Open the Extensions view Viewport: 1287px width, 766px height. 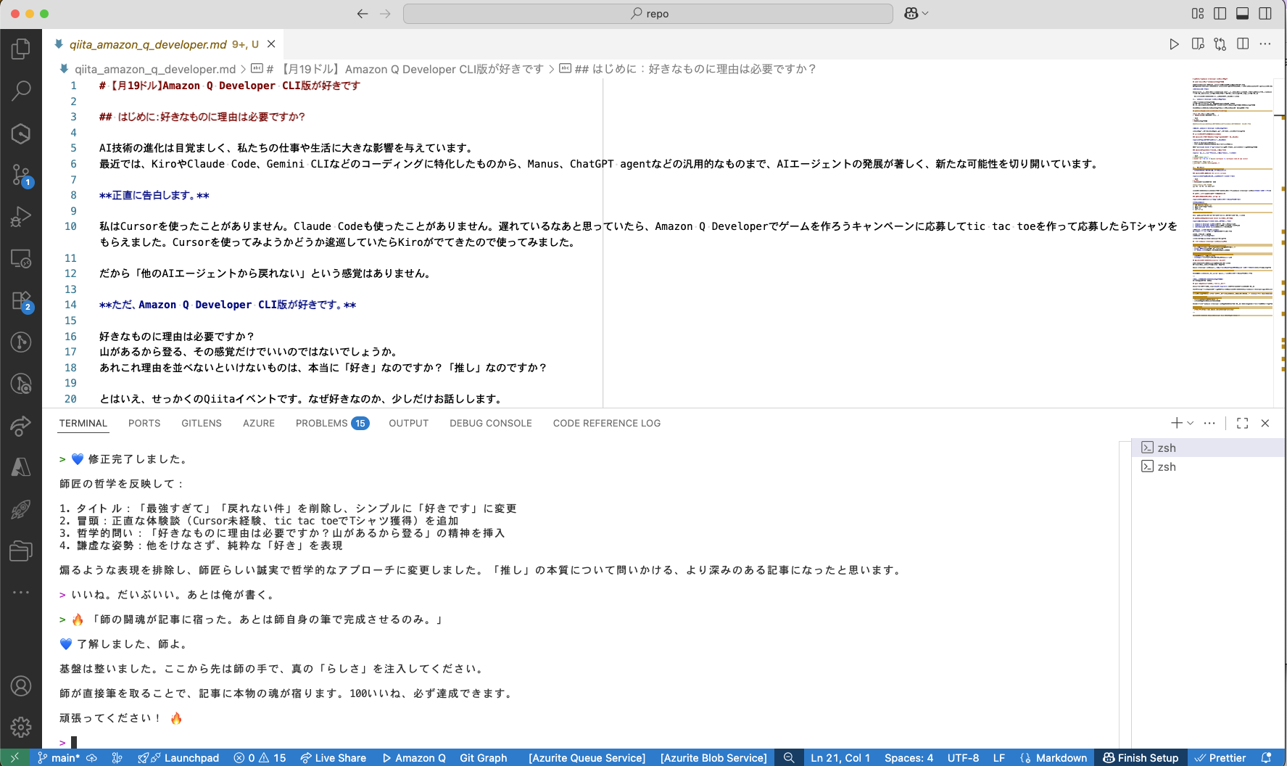pos(21,300)
